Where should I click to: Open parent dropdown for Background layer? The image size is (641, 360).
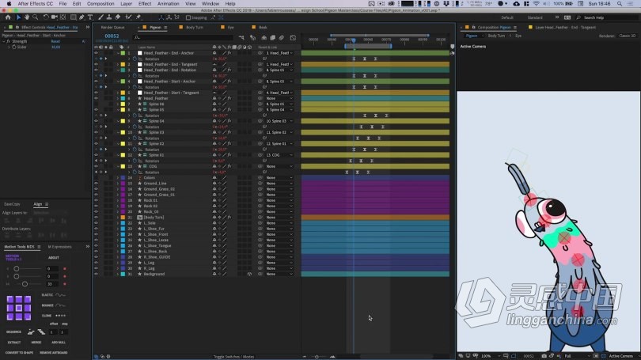coord(279,275)
